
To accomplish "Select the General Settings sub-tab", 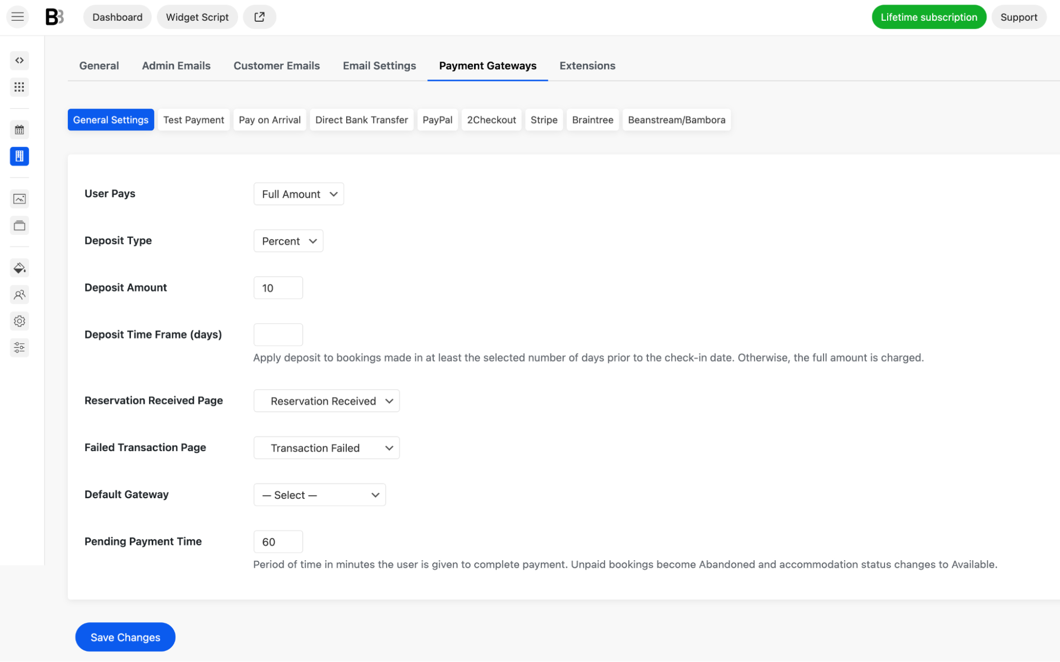I will (x=111, y=120).
